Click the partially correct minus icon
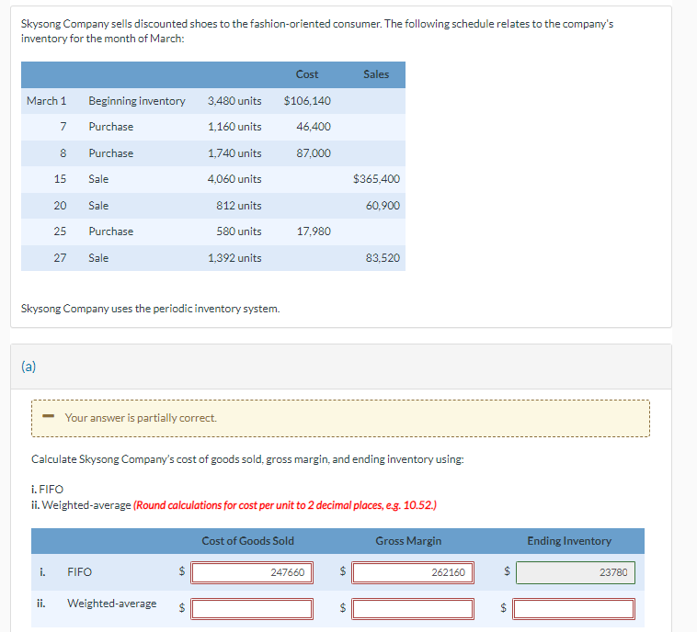The width and height of the screenshot is (697, 632). tap(48, 416)
